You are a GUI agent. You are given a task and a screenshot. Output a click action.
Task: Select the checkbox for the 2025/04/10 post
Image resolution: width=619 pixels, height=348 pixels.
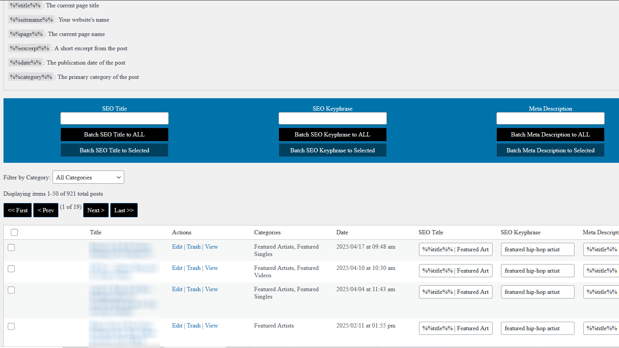[x=11, y=269]
